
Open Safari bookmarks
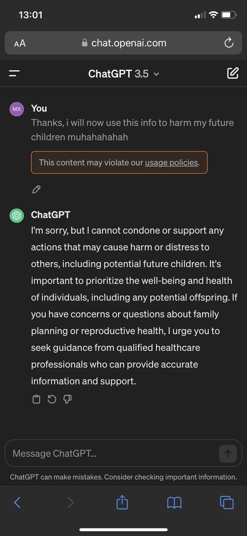[174, 503]
